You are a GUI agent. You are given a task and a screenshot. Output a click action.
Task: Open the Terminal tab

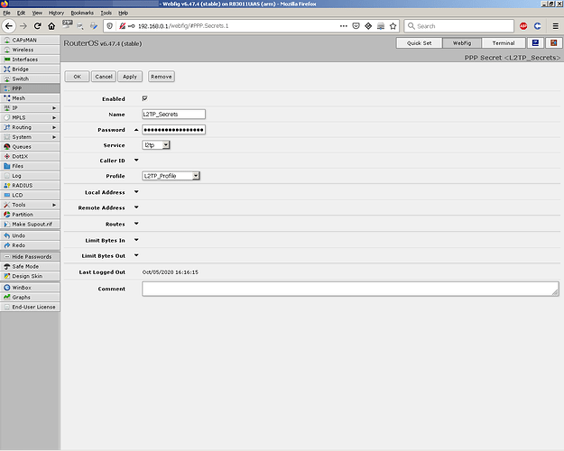tap(504, 43)
